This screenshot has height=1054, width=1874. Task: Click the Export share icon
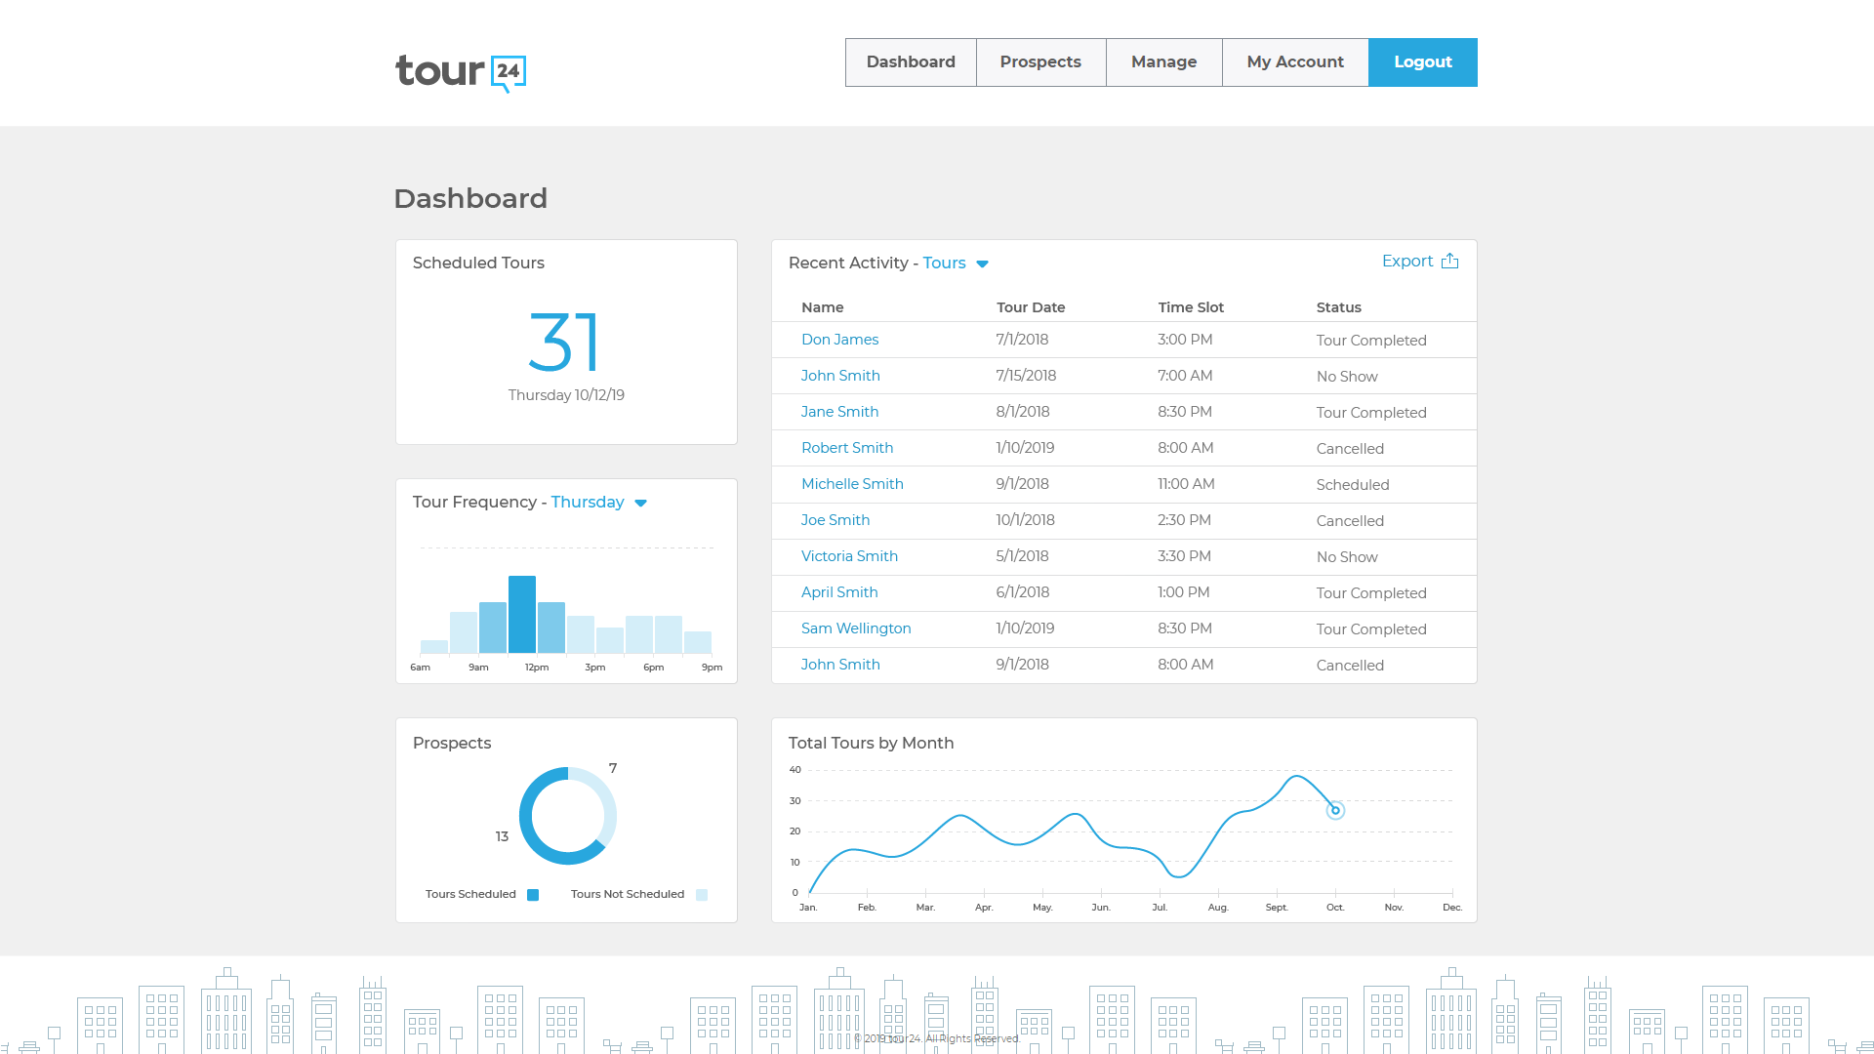pyautogui.click(x=1450, y=261)
